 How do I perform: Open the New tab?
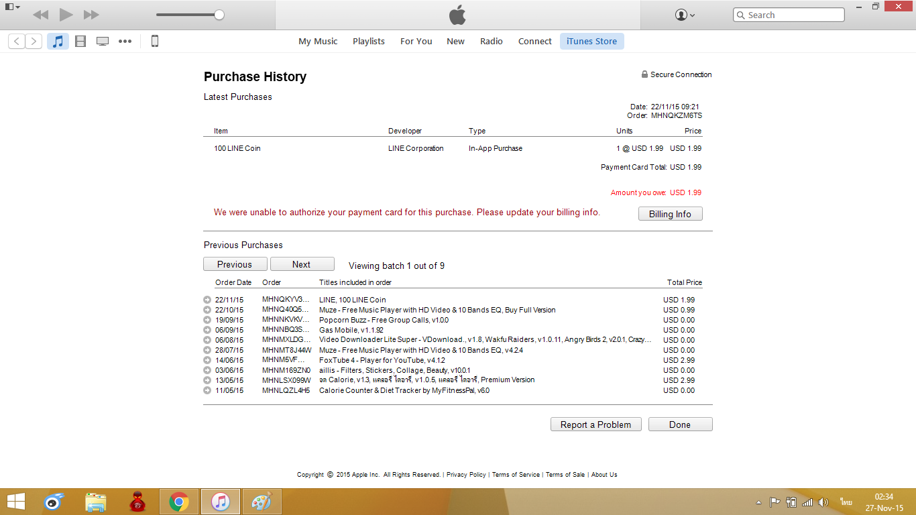click(456, 41)
